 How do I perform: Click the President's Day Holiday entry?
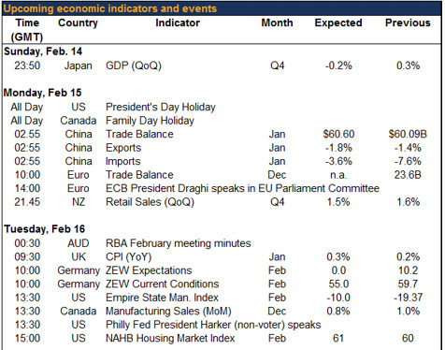pos(161,107)
